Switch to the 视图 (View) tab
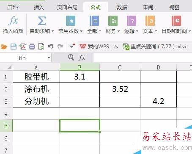 pos(174,7)
